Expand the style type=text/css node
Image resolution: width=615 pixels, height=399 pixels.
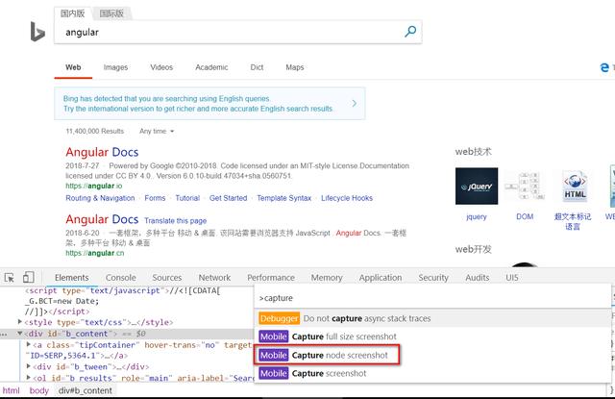20,322
